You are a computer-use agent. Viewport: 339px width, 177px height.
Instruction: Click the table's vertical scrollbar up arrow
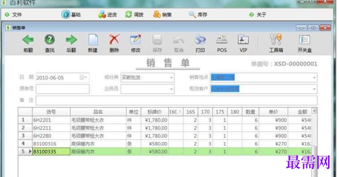(x=314, y=111)
